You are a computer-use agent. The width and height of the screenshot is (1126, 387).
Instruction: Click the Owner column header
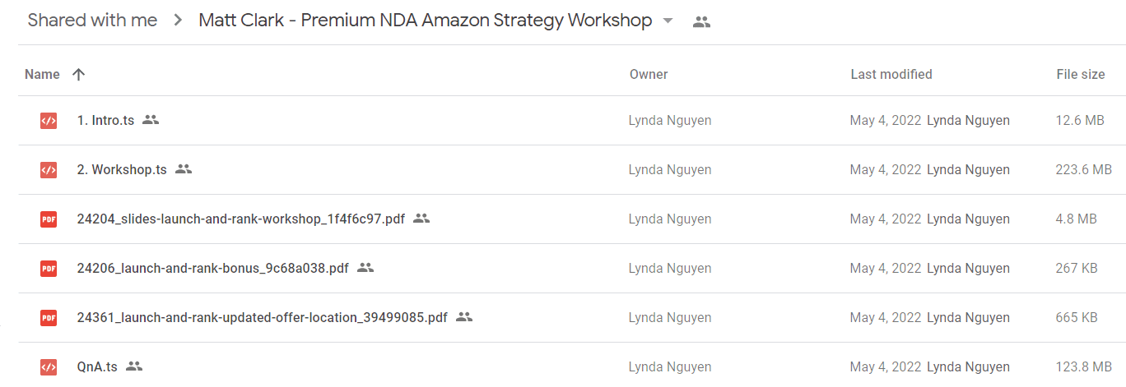pos(649,74)
